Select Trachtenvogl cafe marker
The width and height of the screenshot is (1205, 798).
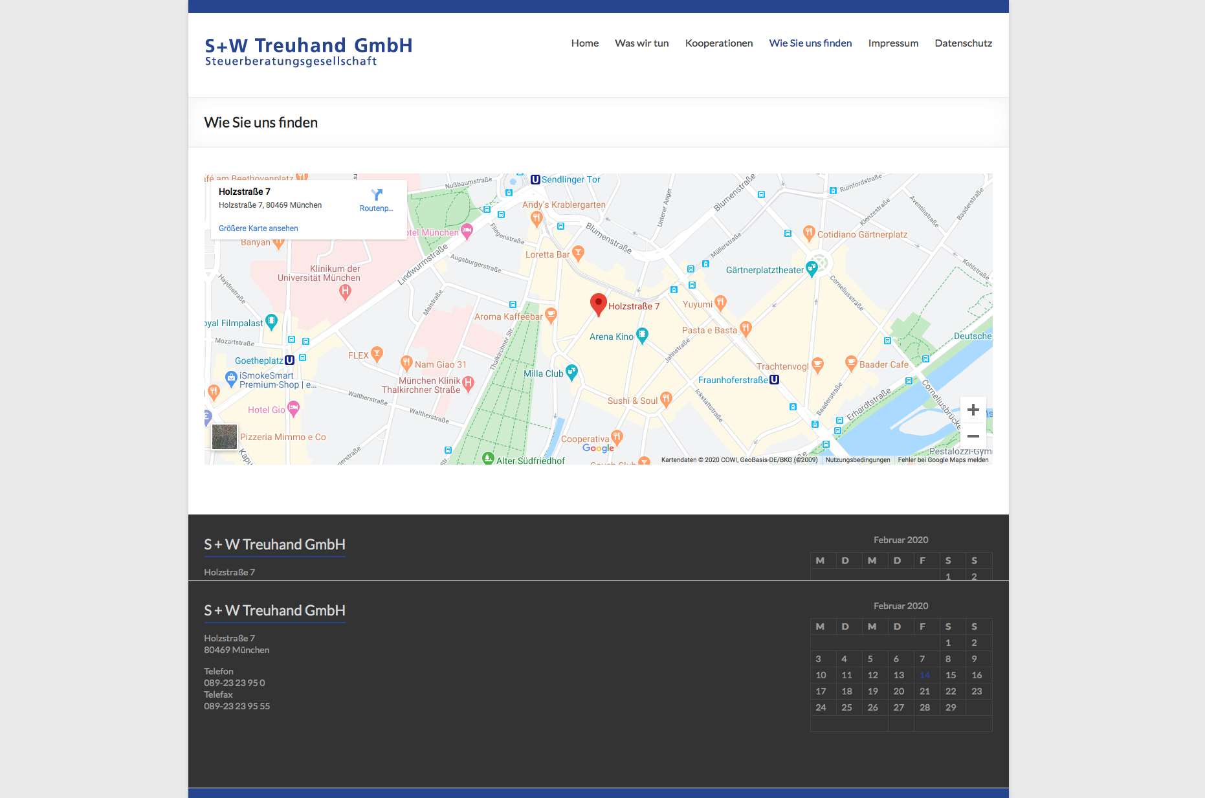pos(817,365)
